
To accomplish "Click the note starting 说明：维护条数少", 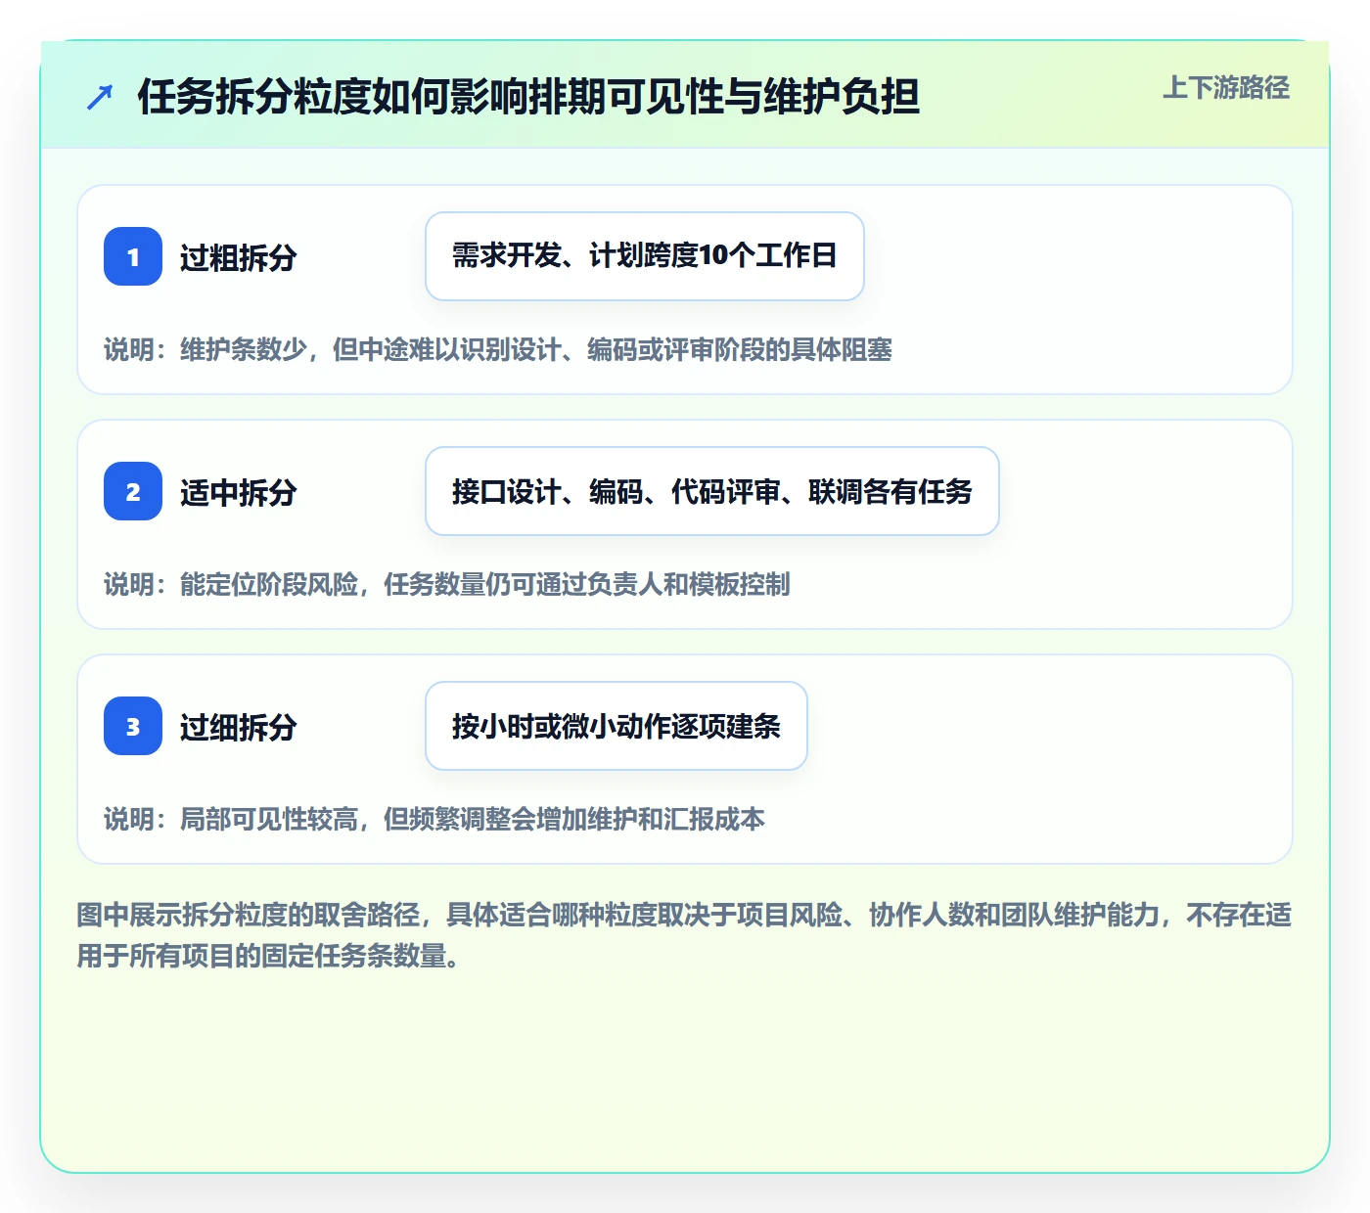I will [498, 349].
